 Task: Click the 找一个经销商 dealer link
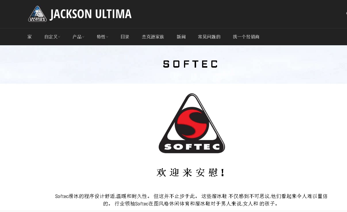coord(246,37)
